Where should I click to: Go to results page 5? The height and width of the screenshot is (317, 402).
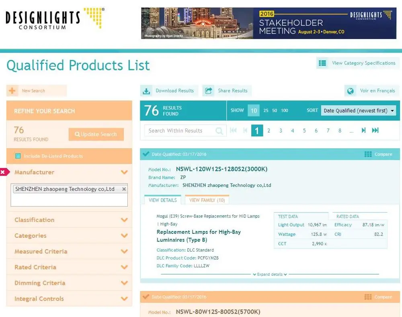click(304, 131)
